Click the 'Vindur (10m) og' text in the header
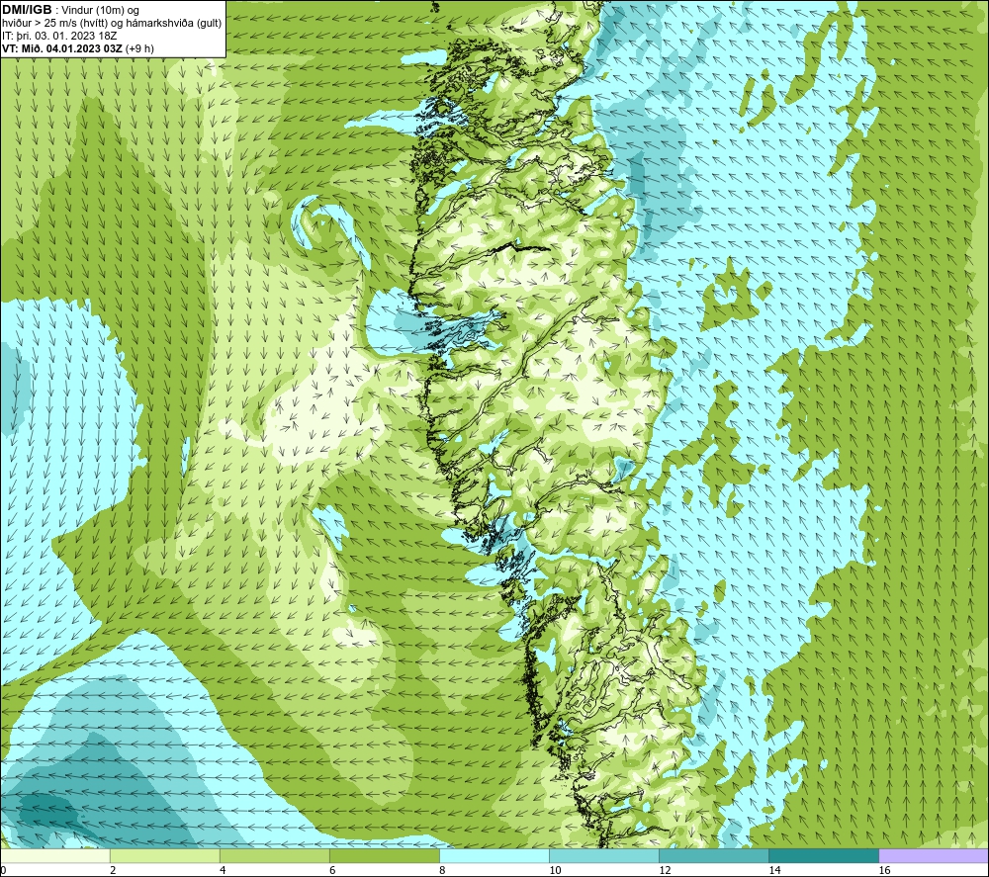This screenshot has height=877, width=989. (101, 11)
